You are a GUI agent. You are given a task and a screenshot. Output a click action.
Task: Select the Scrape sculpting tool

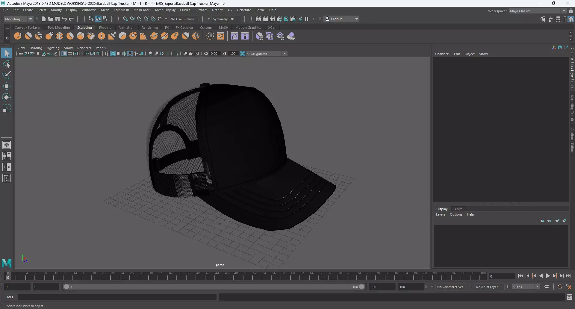click(133, 36)
